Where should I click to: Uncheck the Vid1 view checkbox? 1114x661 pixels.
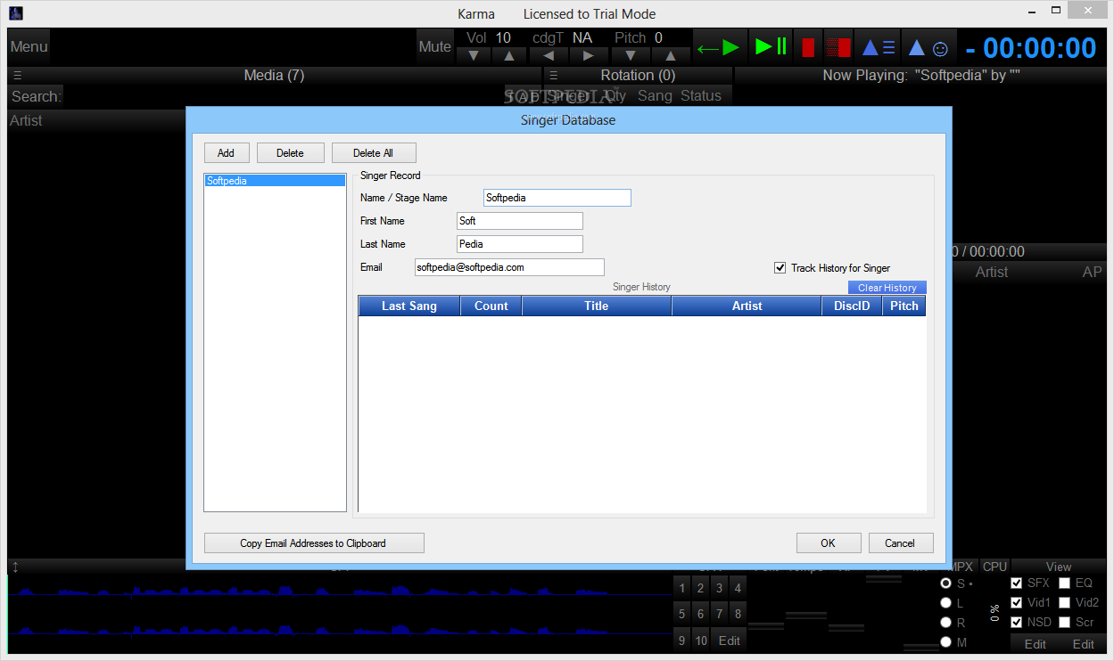coord(1017,602)
